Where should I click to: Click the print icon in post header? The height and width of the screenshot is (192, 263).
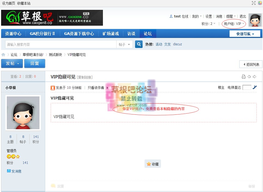[x=244, y=77]
